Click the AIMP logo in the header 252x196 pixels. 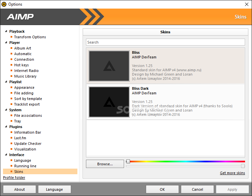[20, 17]
